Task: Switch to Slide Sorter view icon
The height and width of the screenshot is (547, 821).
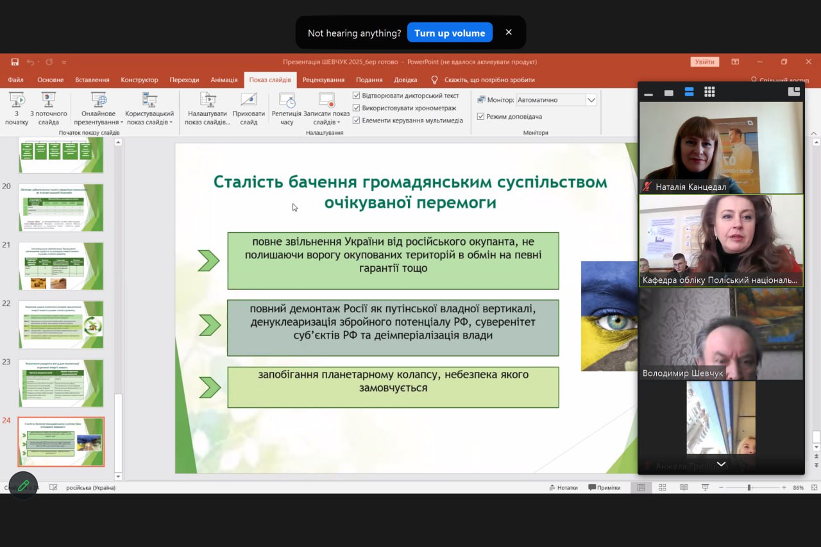Action: click(663, 487)
